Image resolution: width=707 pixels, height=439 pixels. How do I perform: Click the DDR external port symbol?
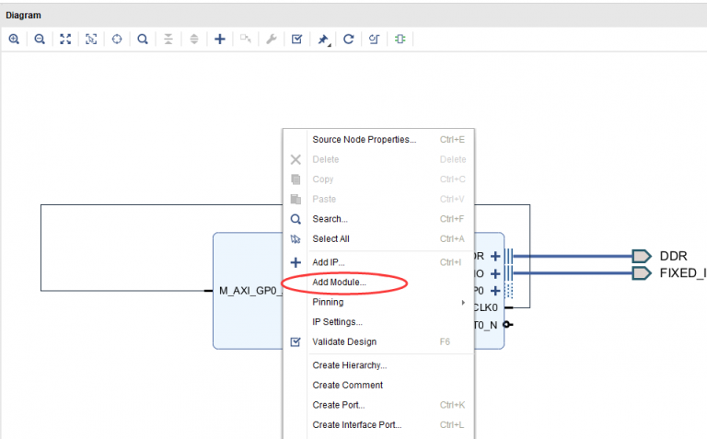click(x=643, y=256)
